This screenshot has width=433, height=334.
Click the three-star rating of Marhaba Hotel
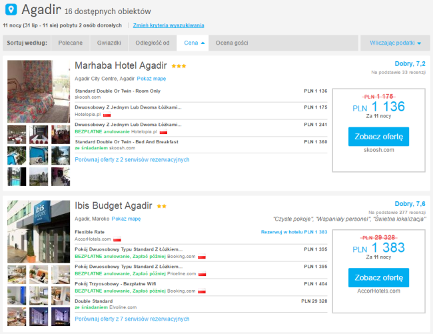179,67
